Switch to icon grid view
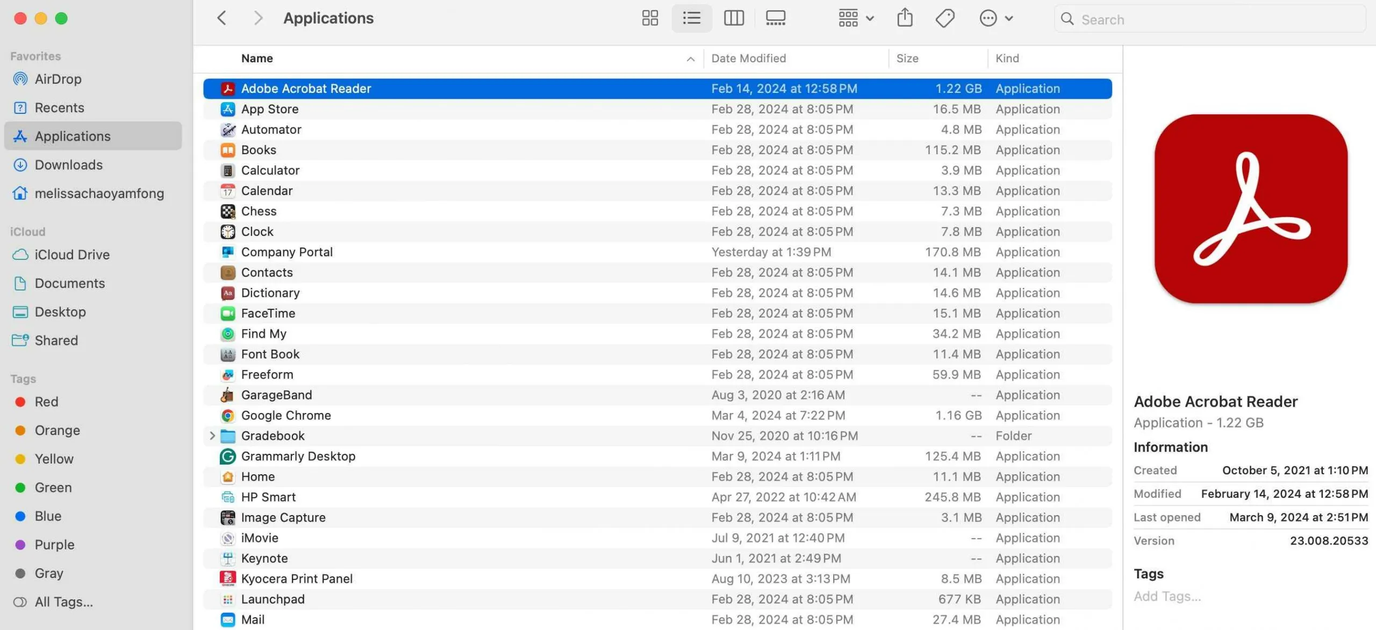 point(649,18)
